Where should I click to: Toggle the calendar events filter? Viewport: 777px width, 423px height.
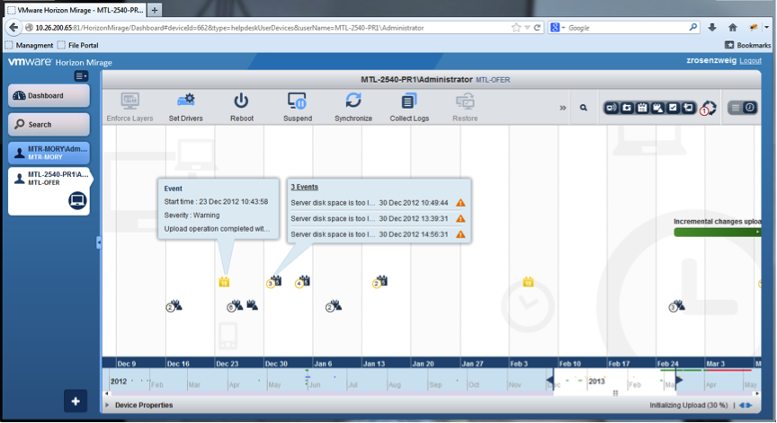(642, 108)
